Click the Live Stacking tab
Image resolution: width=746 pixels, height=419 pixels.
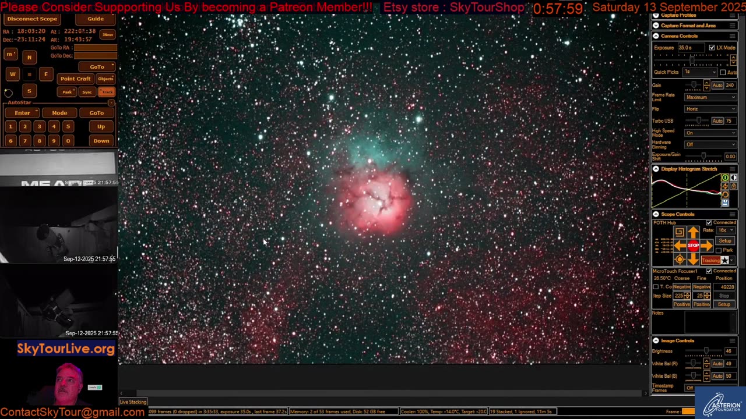point(133,402)
